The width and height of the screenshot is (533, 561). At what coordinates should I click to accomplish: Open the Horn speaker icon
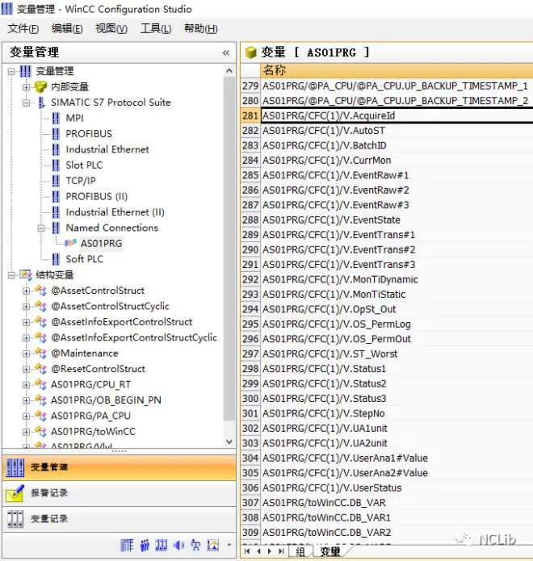(x=178, y=545)
